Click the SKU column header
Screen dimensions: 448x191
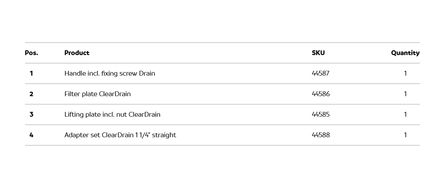coord(318,53)
